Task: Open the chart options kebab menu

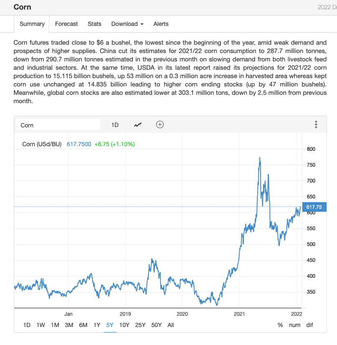Action: click(x=316, y=124)
